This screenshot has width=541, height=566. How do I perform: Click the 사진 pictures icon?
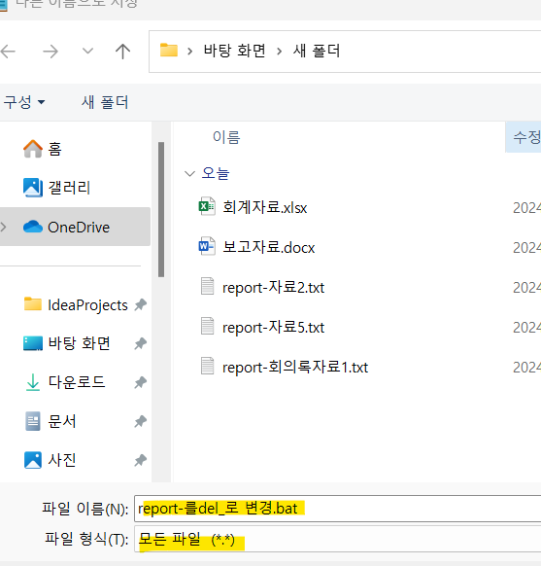pyautogui.click(x=33, y=460)
